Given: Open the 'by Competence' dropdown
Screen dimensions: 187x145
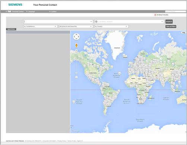Looking at the screenshot, I should (41, 26).
